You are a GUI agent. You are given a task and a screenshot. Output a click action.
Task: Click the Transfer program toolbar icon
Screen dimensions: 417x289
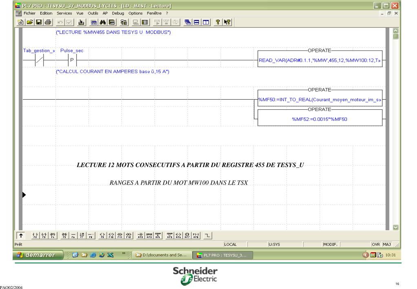tap(124, 22)
